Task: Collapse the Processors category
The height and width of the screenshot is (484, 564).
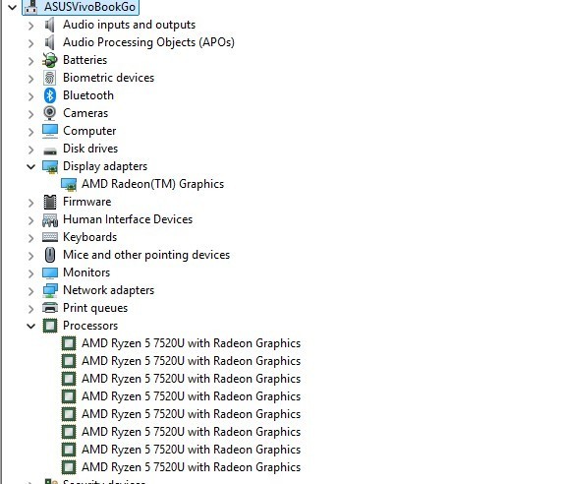Action: pos(30,326)
